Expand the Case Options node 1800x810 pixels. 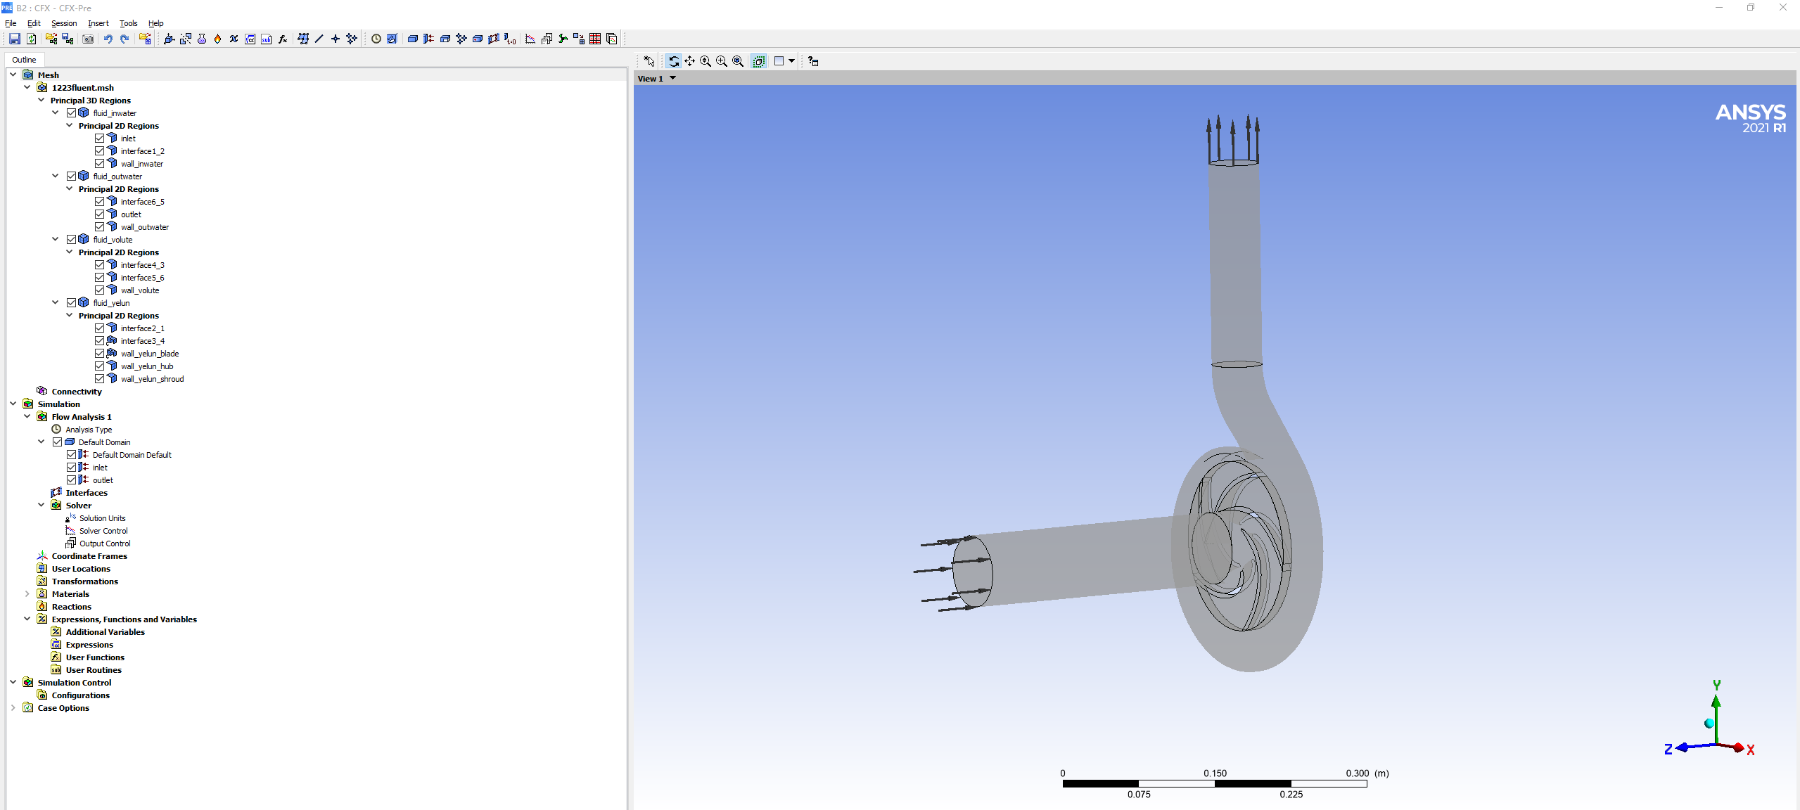click(13, 708)
